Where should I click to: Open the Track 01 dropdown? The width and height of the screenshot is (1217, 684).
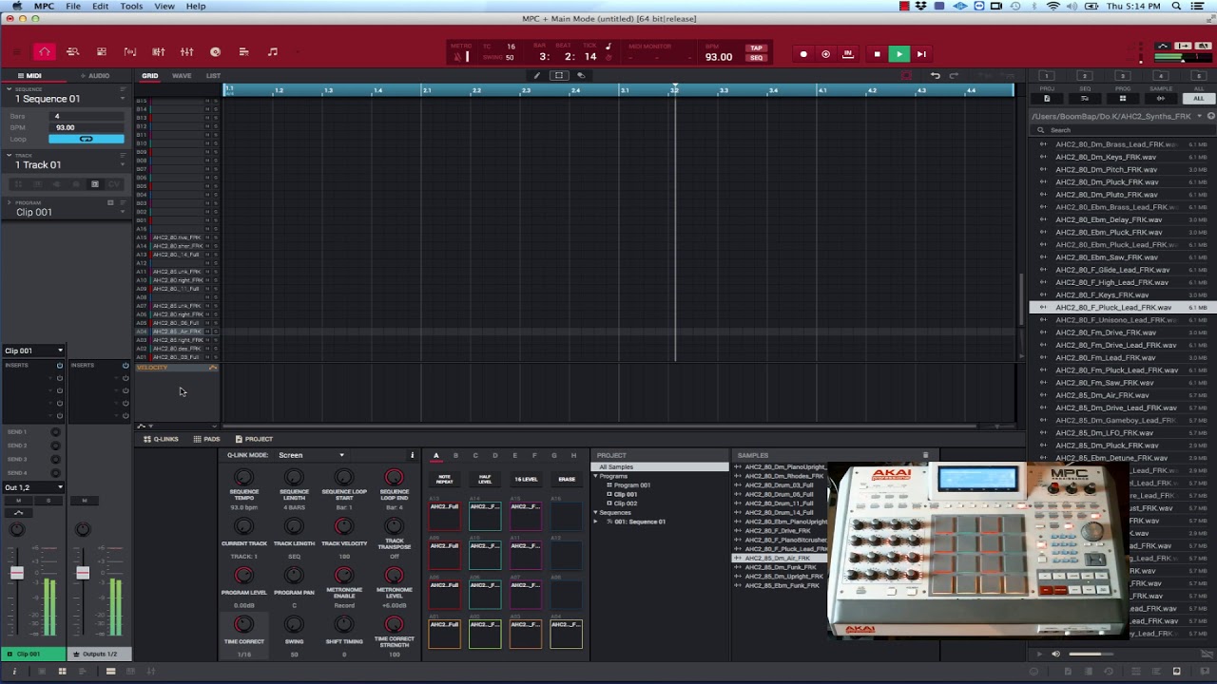[122, 164]
